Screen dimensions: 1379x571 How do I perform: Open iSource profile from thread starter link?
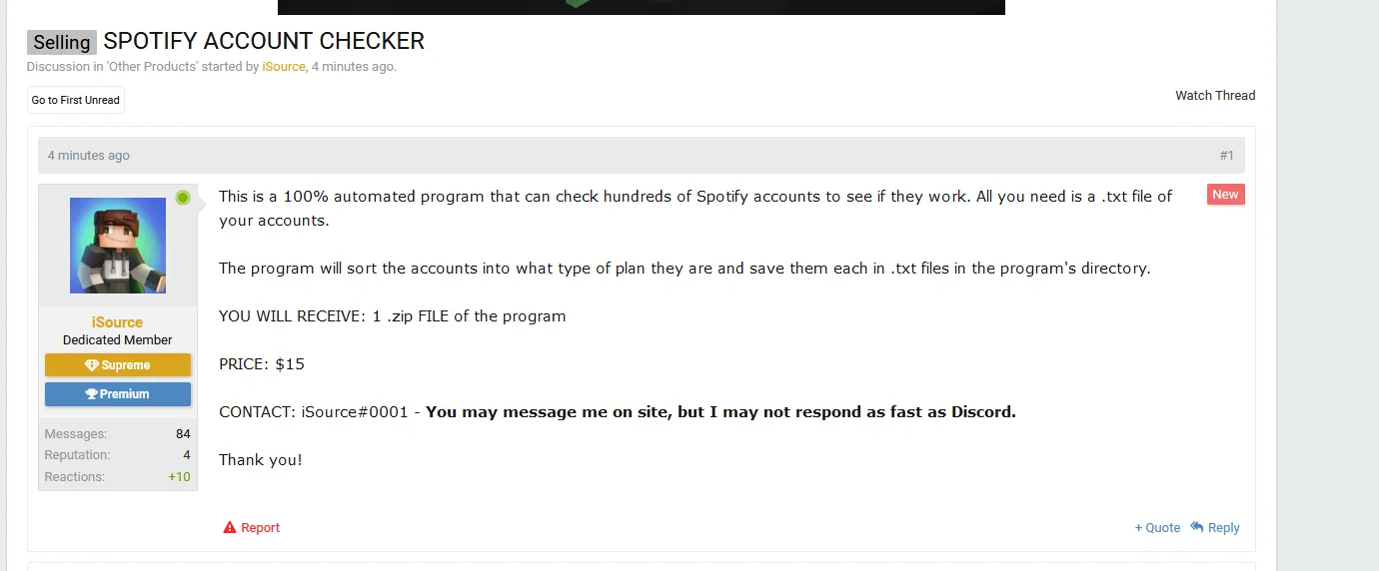(284, 67)
